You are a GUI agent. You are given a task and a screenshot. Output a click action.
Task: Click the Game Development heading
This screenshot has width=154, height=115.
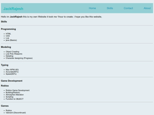[x=12, y=81]
